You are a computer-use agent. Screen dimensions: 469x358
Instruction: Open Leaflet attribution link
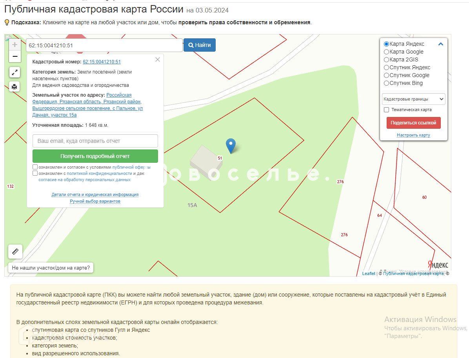pos(369,273)
